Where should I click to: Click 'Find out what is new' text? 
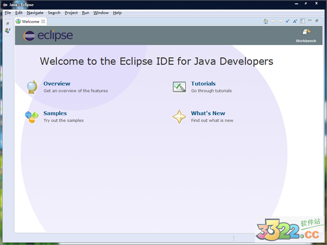coord(212,121)
